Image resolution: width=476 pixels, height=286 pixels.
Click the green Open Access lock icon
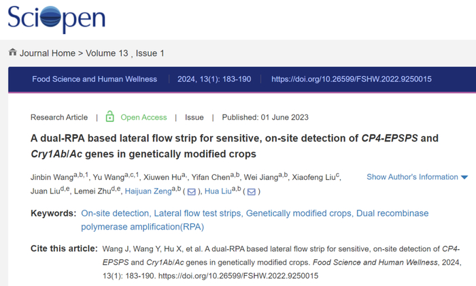click(x=110, y=117)
